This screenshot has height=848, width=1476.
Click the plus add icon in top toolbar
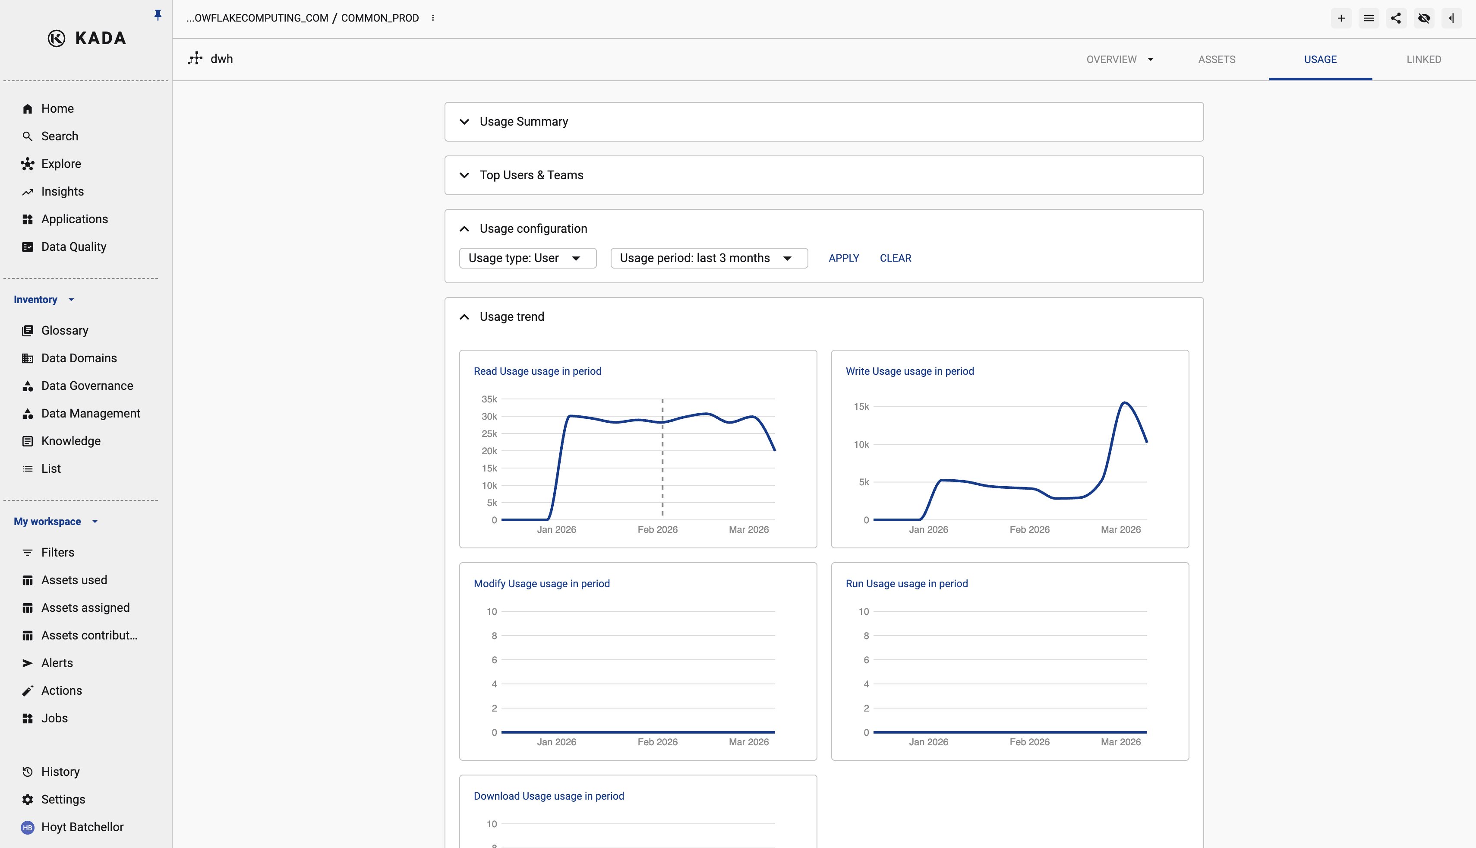pyautogui.click(x=1341, y=18)
